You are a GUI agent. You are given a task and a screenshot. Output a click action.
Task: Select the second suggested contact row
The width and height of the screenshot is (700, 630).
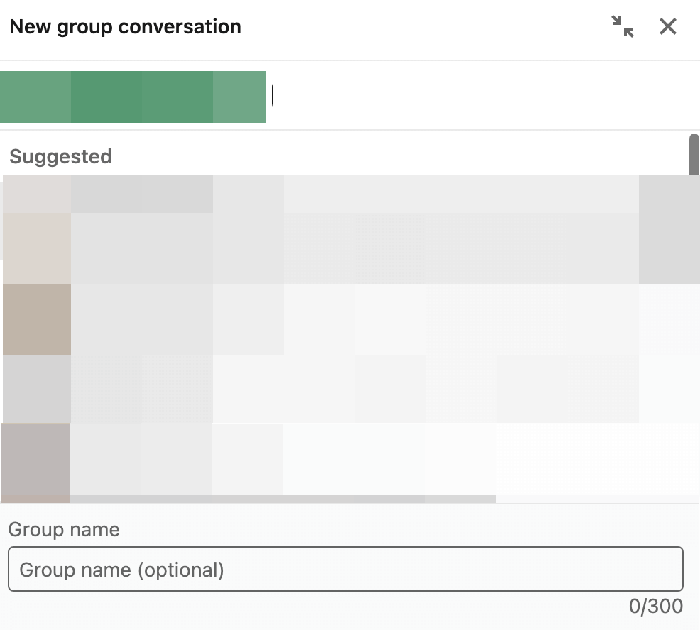point(351,249)
